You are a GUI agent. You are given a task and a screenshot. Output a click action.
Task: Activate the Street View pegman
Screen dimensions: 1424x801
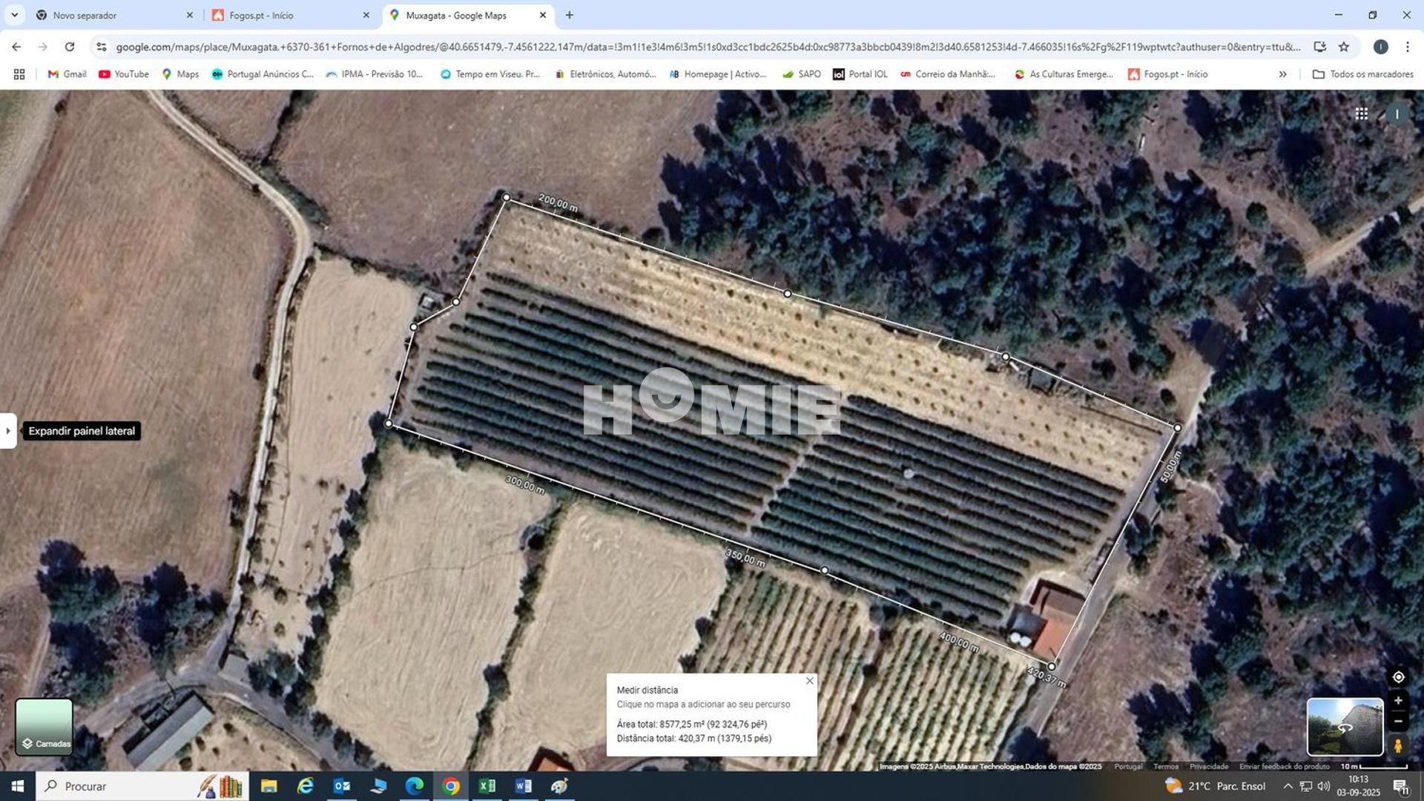[x=1398, y=745]
